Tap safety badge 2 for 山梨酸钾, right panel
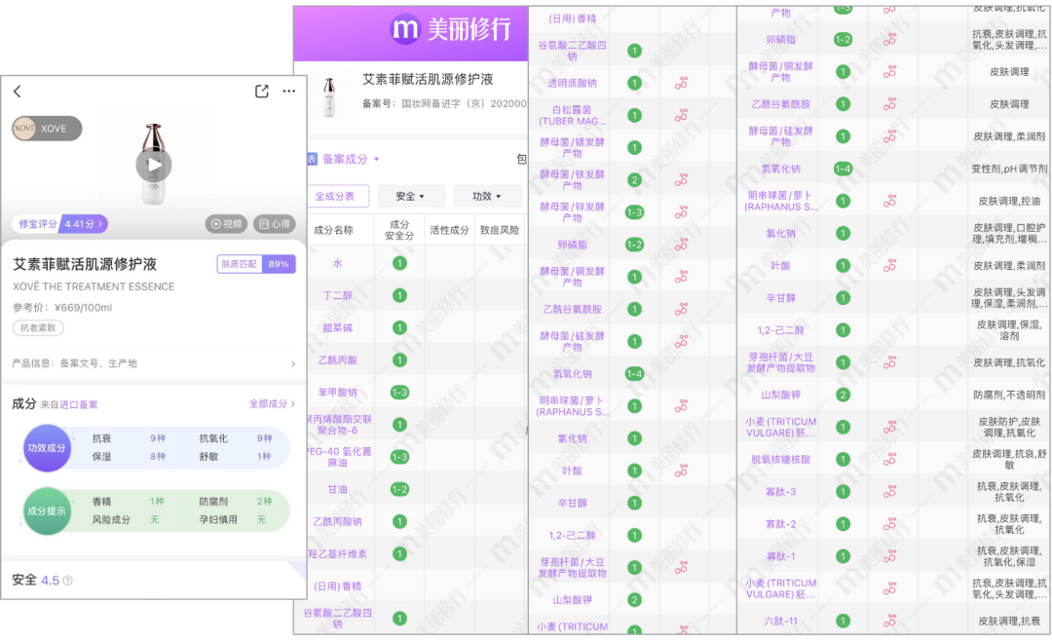This screenshot has height=641, width=1052. (843, 396)
